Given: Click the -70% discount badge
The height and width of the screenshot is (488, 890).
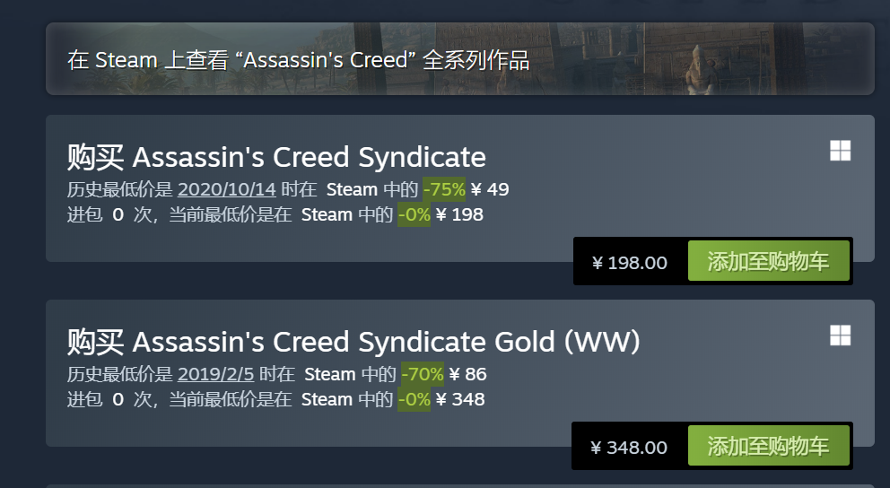Looking at the screenshot, I should tap(423, 374).
